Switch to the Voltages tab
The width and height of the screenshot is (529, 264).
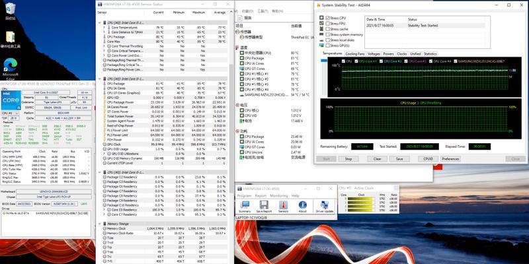coord(374,54)
